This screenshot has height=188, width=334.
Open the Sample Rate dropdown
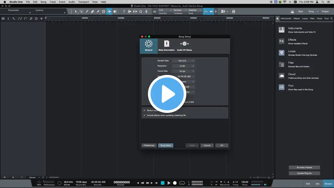(183, 61)
